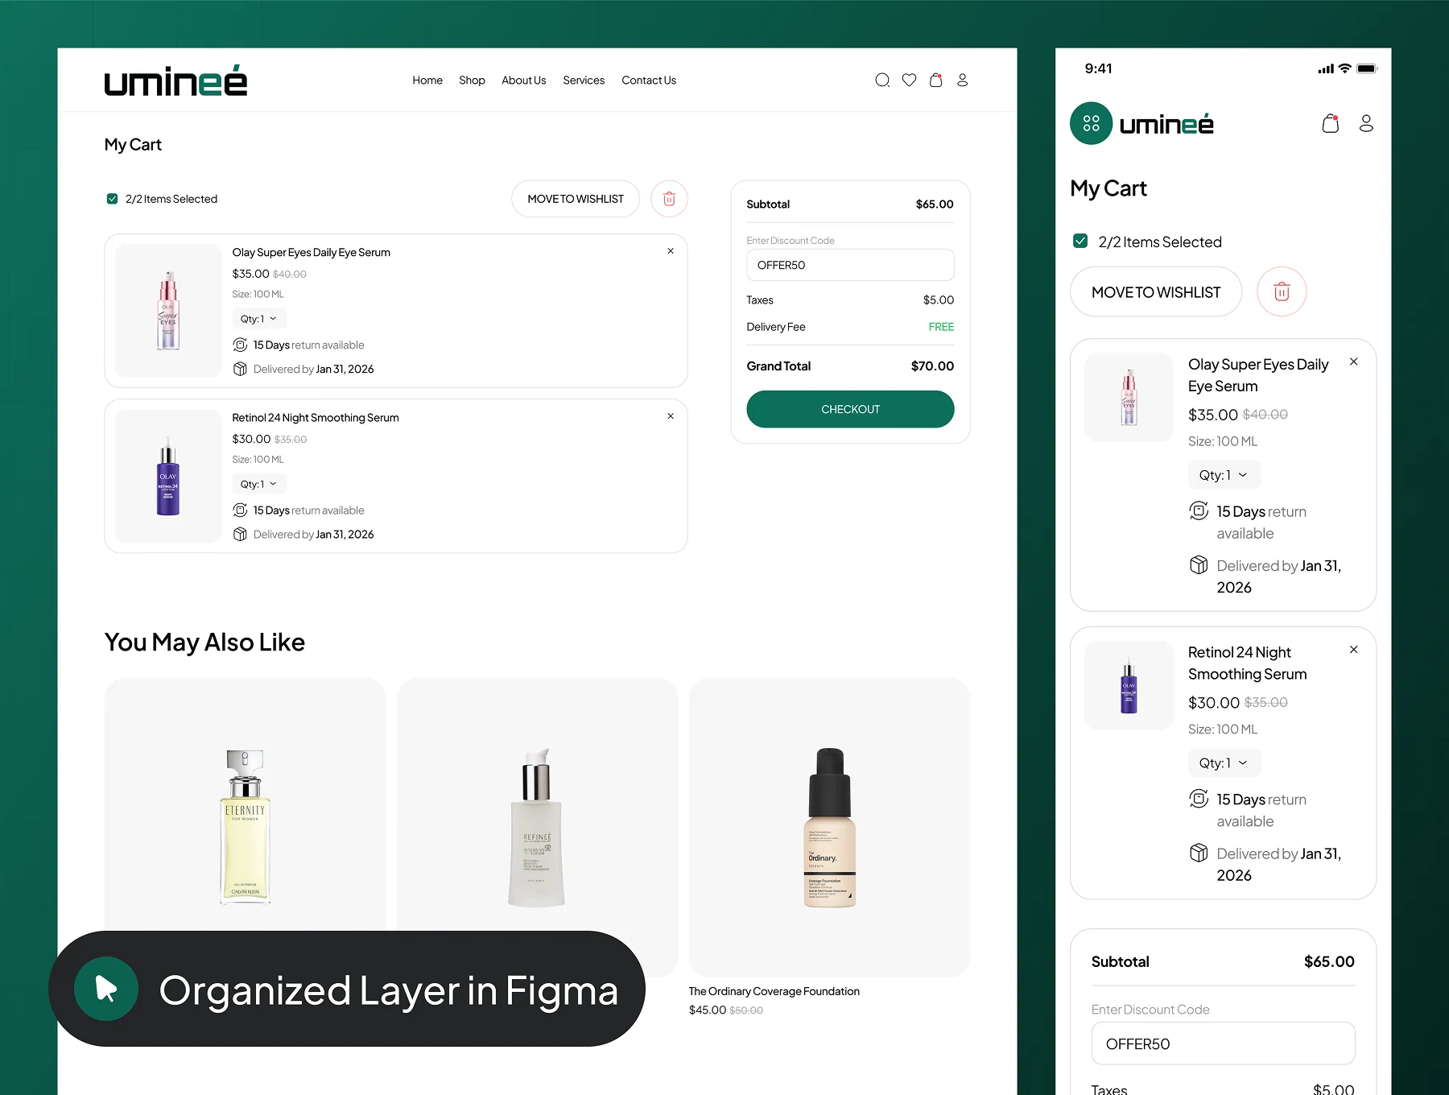Click the CHECKOUT button
Viewport: 1449px width, 1095px height.
tap(850, 409)
